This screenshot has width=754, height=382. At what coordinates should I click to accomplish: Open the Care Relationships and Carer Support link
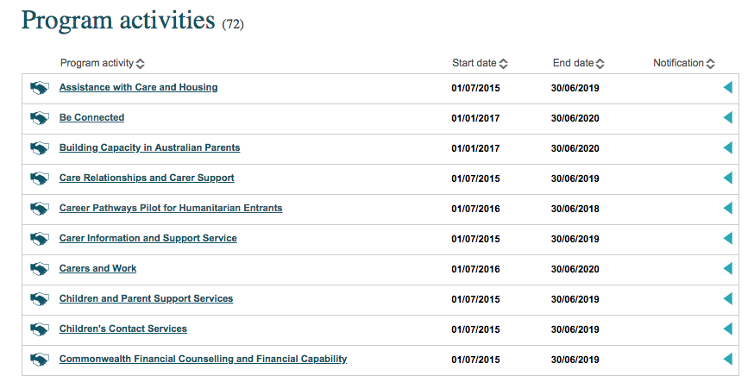pyautogui.click(x=147, y=178)
